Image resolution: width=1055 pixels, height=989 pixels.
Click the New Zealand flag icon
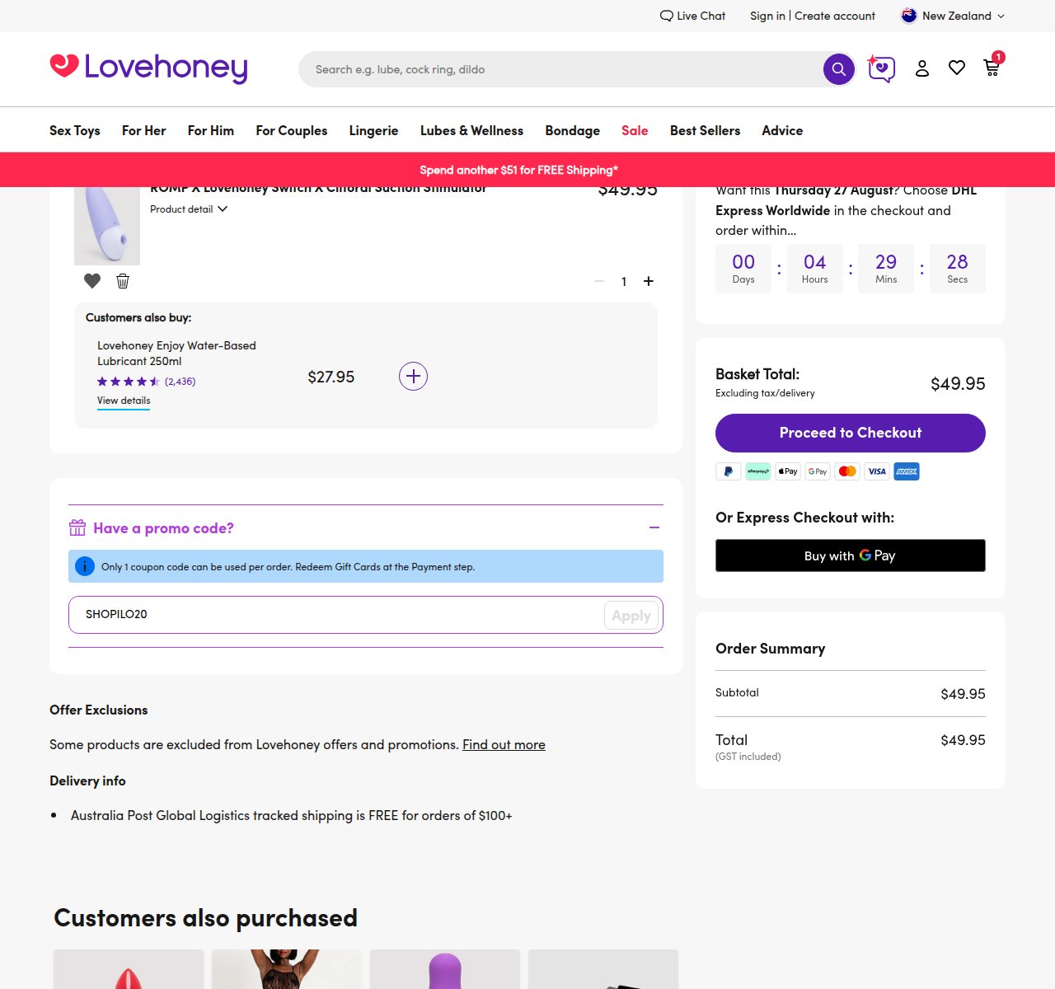909,16
